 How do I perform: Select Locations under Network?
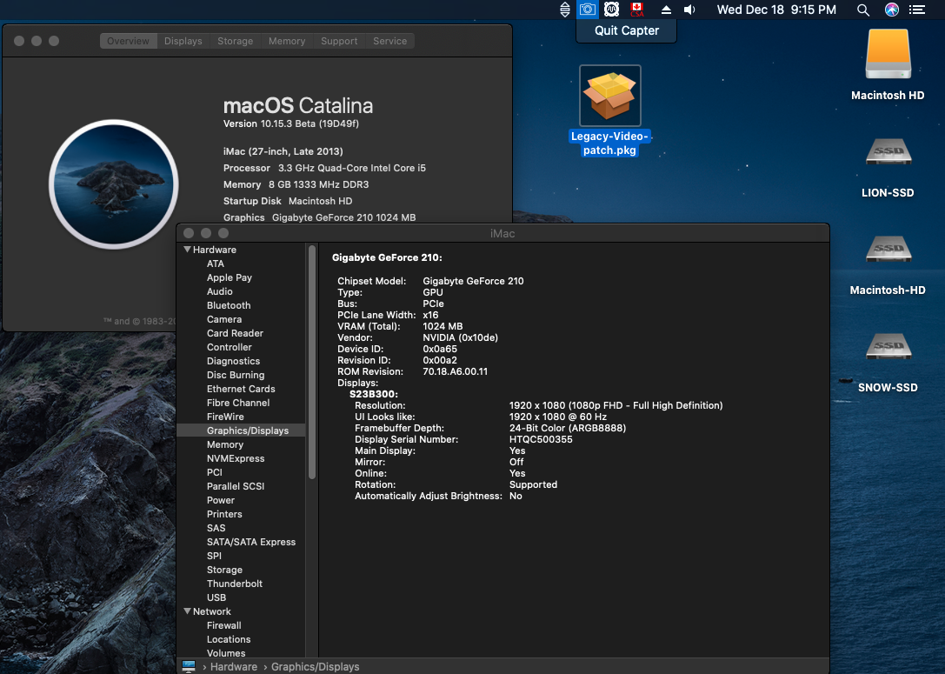[241, 639]
